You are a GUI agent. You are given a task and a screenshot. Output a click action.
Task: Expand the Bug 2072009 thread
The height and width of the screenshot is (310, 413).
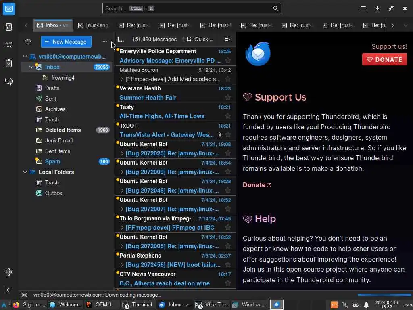coord(122,172)
